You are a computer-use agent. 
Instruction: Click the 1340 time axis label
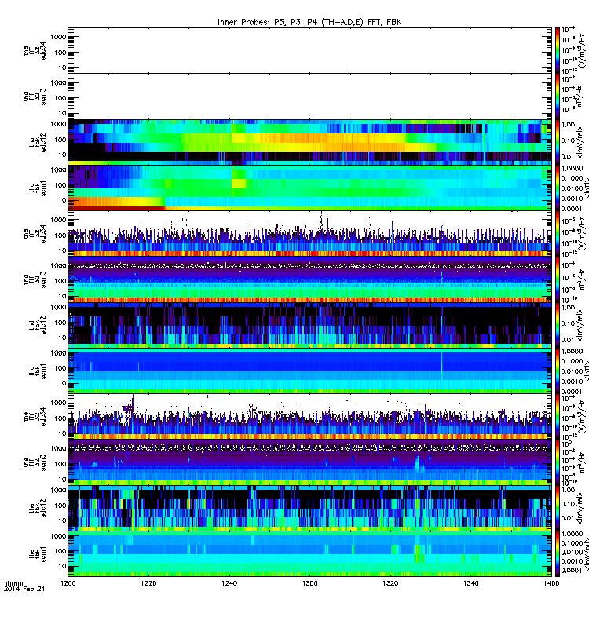pyautogui.click(x=470, y=583)
